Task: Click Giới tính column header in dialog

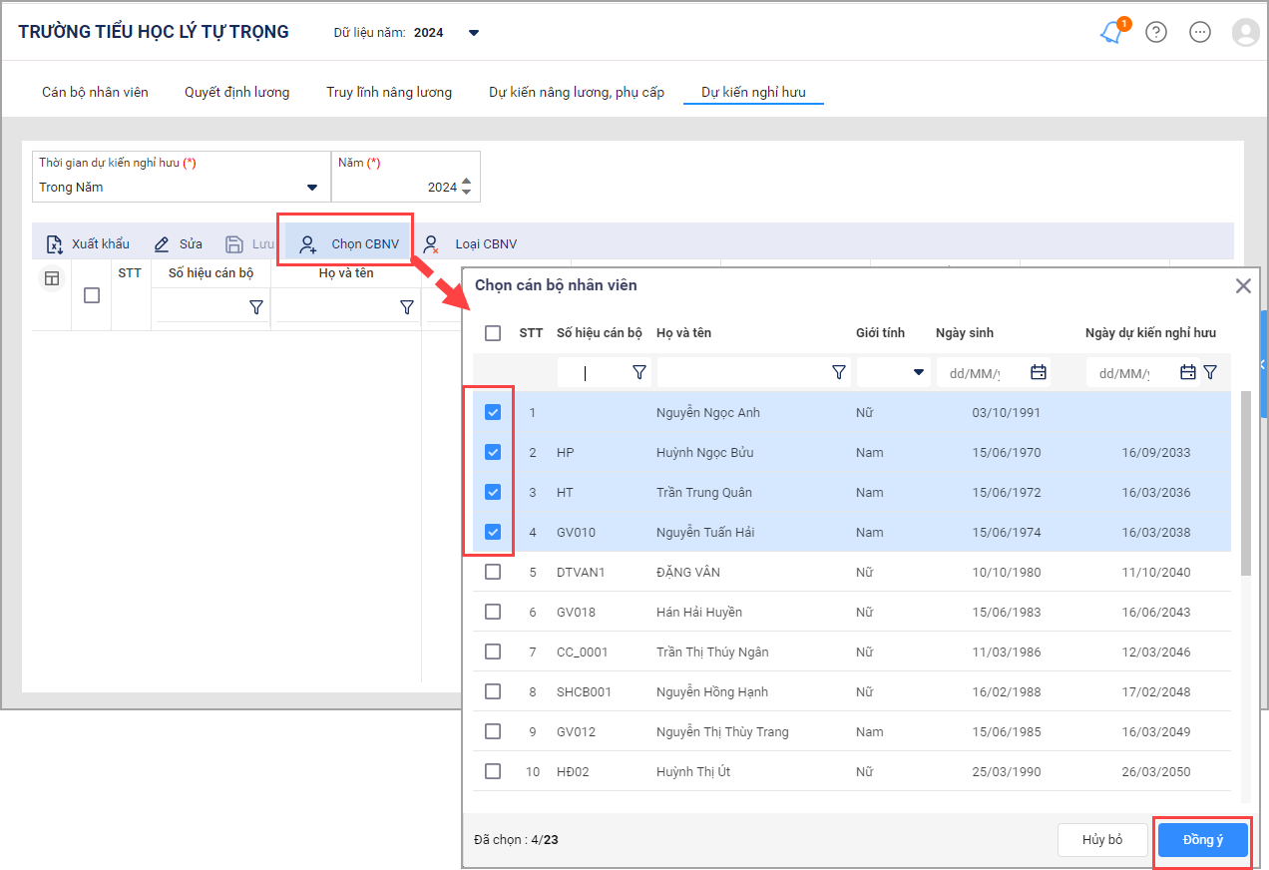Action: [x=881, y=333]
